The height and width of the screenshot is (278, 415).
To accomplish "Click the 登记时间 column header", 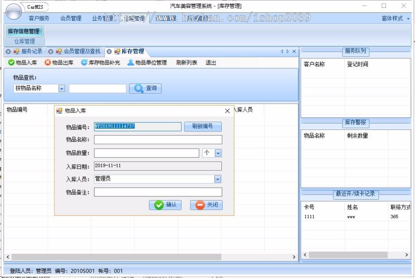I will 357,64.
